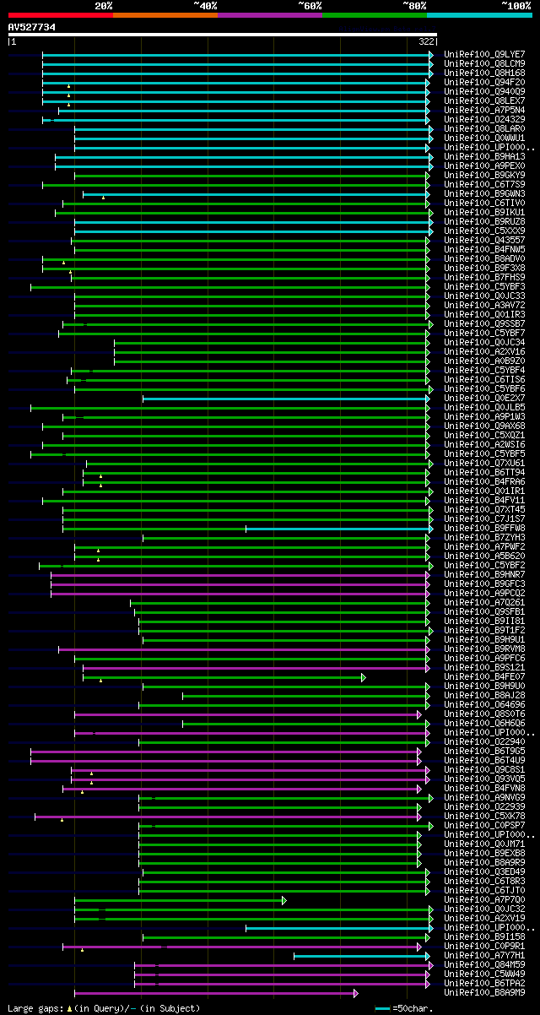540x1015 pixels.
Task: Select the UniRef100_Q84M59 entry
Action: click(484, 964)
